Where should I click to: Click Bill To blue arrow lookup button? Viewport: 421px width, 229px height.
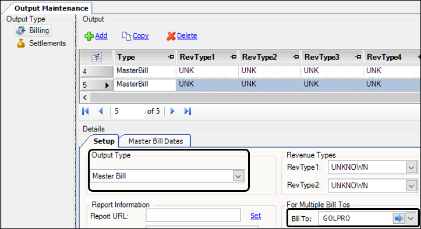pos(399,219)
